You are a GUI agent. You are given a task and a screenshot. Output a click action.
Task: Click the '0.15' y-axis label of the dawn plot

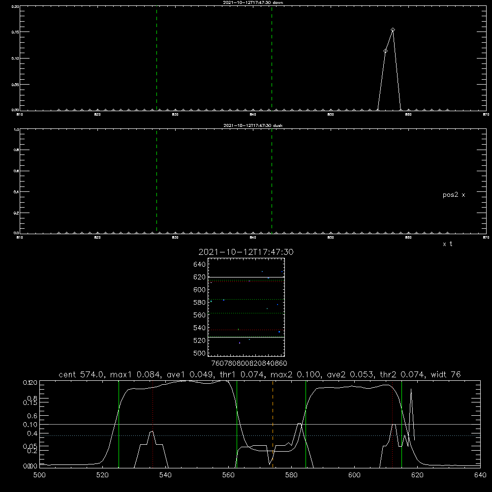pos(15,32)
